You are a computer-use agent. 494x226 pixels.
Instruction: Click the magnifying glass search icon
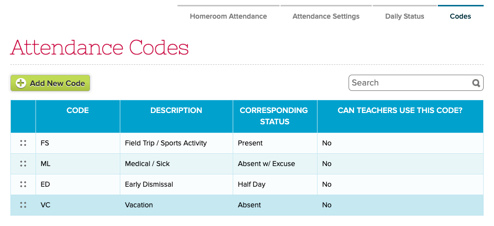476,83
